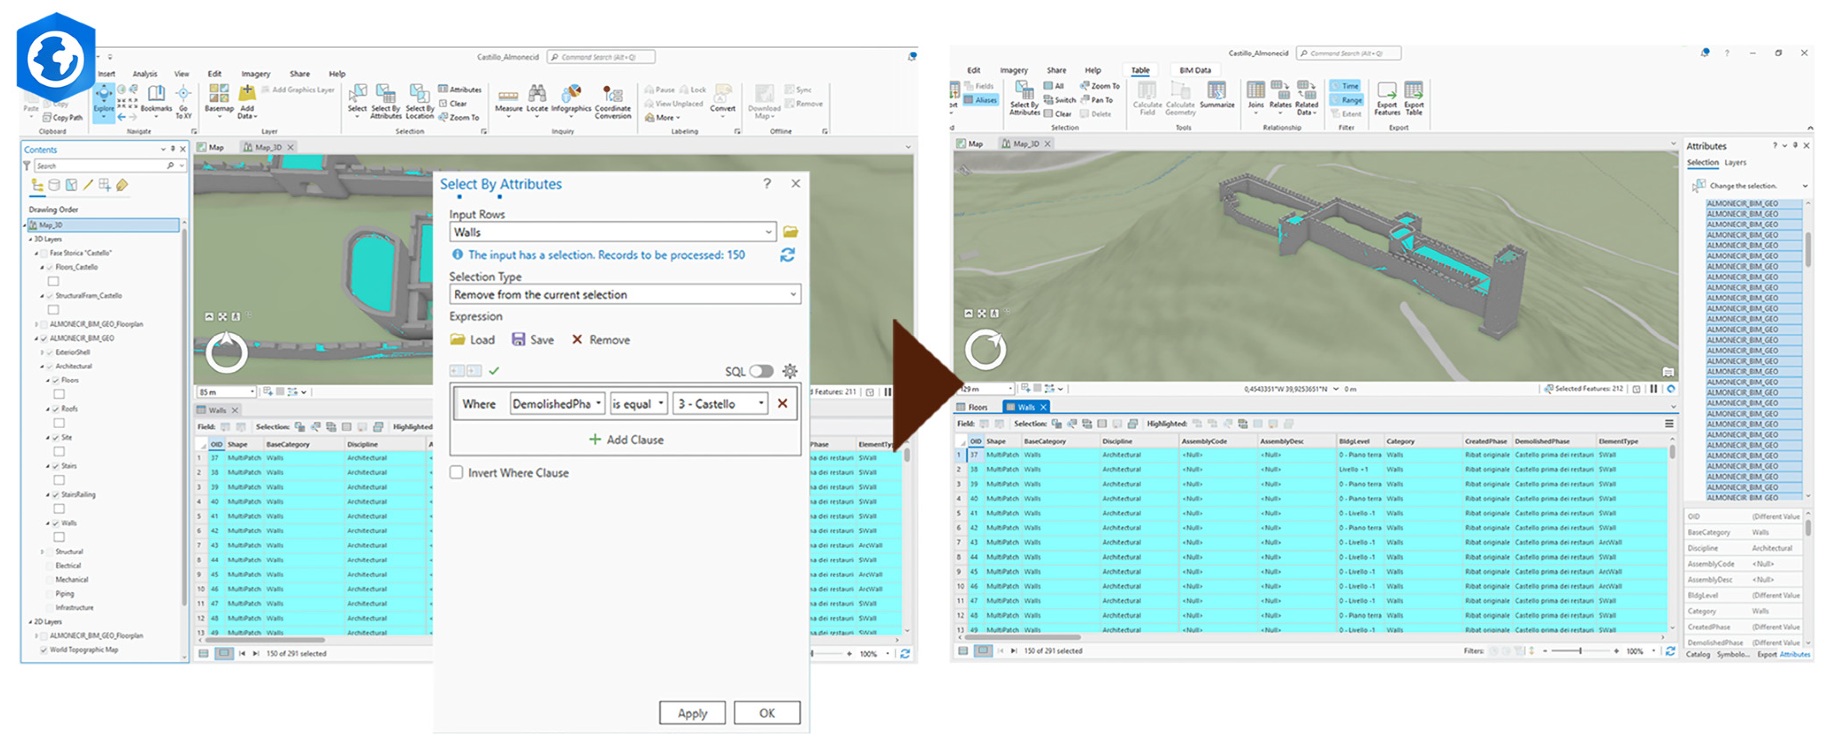Screen dimensions: 1831x751
Task: Browse input rows with folder icon
Action: (x=791, y=232)
